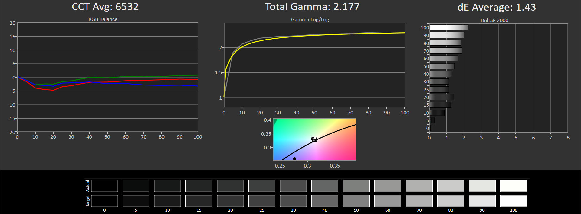Pick the DeltaE 2000 bar for level 25
This screenshot has height=214, width=581.
(439, 89)
